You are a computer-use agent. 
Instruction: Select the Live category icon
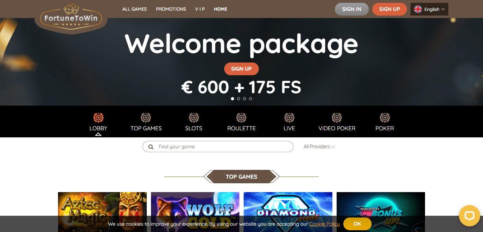(289, 117)
